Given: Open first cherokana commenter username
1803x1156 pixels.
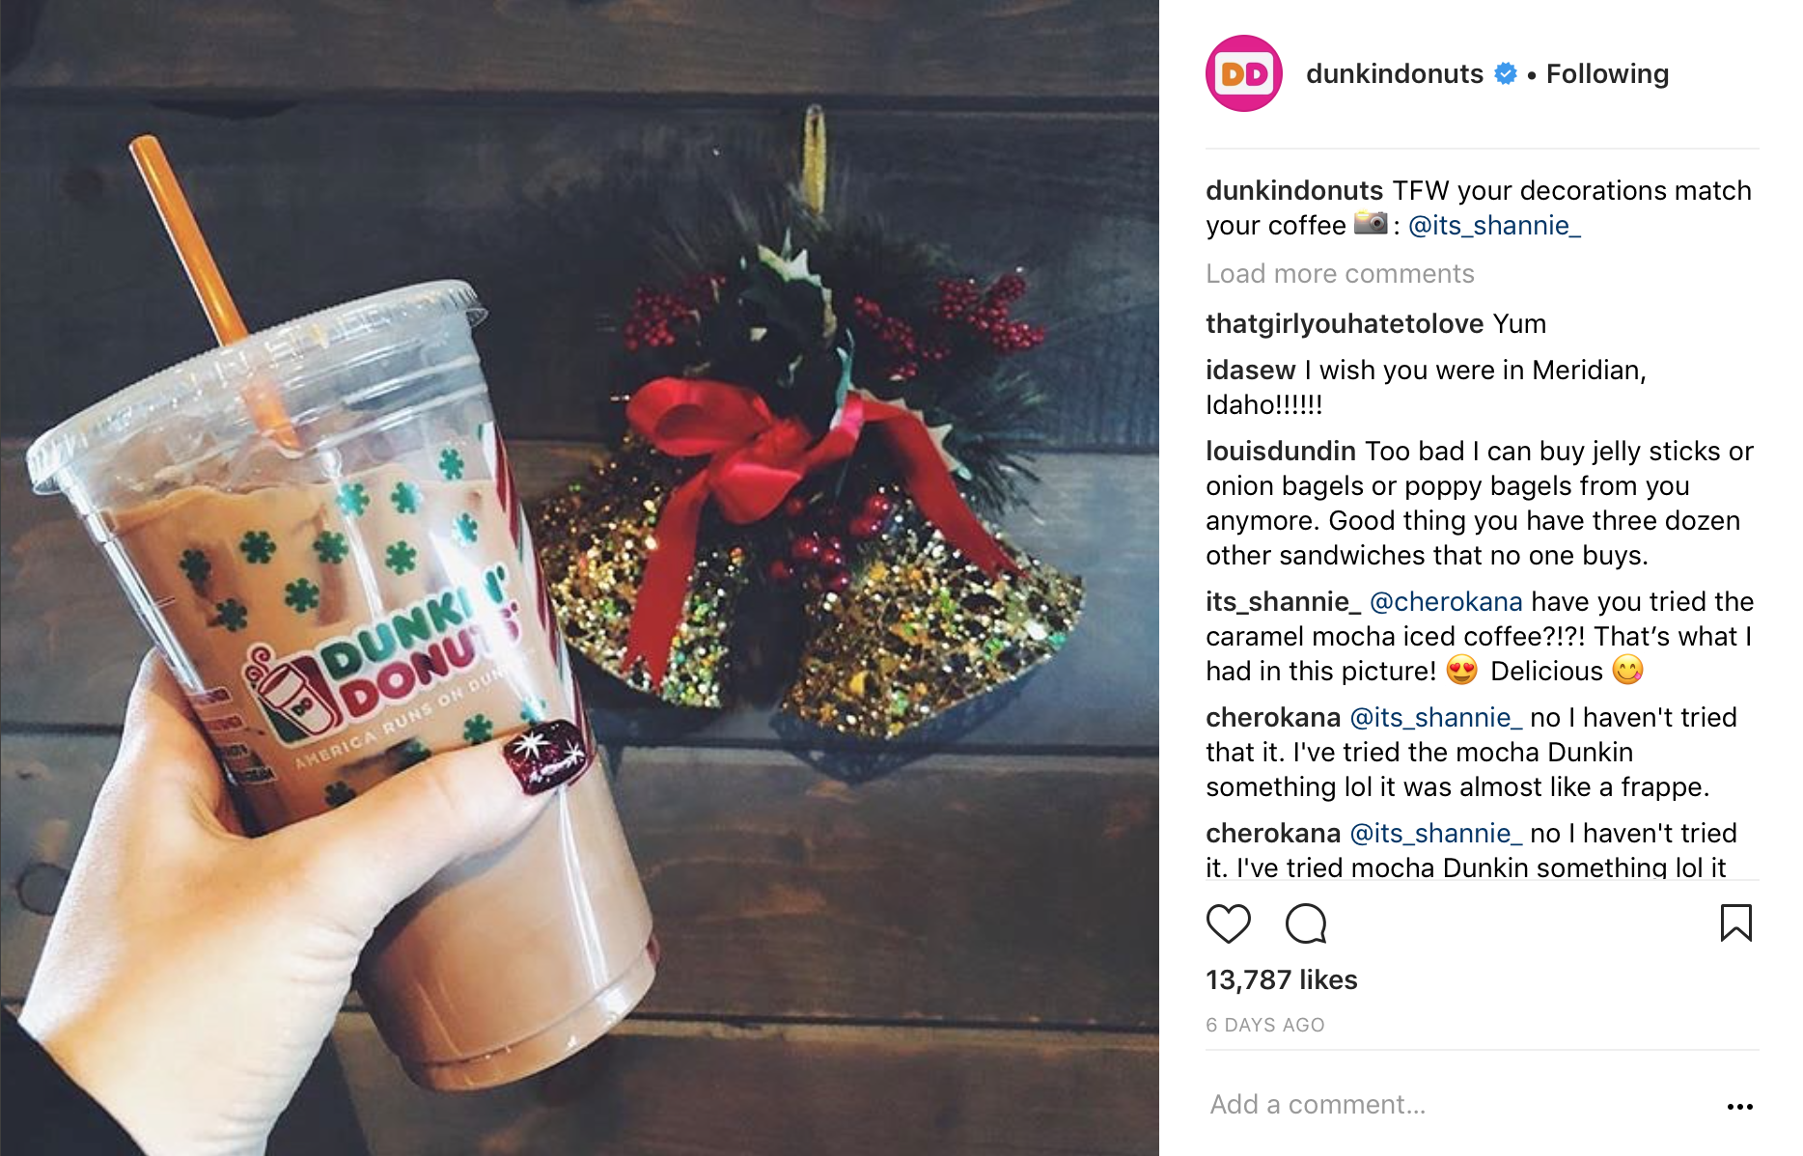Looking at the screenshot, I should [x=1273, y=718].
